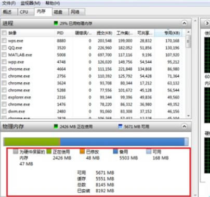This screenshot has height=197, width=210.
Task: Switch to the 网络 tab
Action: (77, 12)
